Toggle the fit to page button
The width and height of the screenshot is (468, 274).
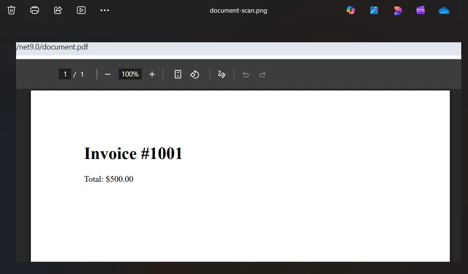click(178, 74)
